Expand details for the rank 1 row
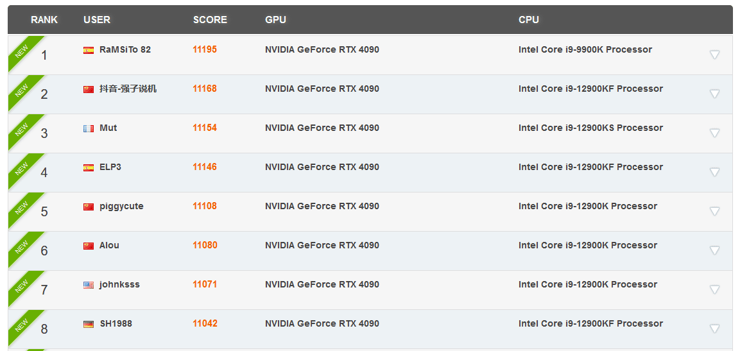Viewport: 749px width, 351px height. pos(714,55)
